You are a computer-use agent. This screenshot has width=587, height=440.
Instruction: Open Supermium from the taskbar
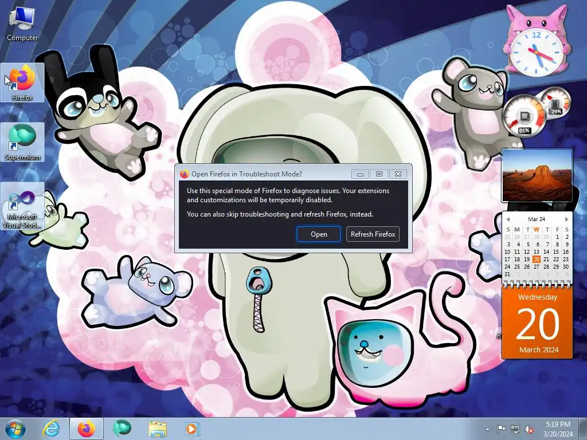coord(122,429)
